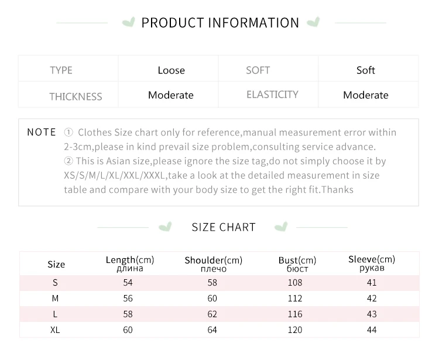Click the Bust(cm) column header
This screenshot has height=347, width=439.
point(297,263)
